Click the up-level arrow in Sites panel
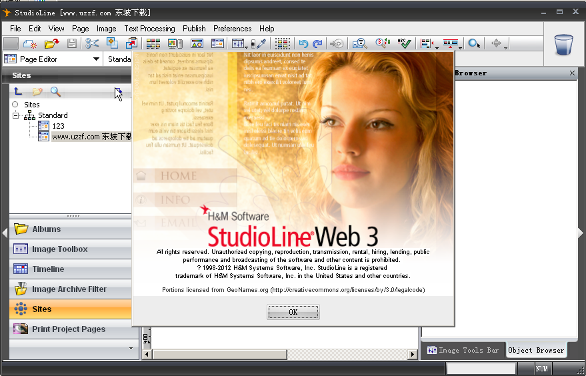Viewport: 586px width, 376px height. pos(17,91)
